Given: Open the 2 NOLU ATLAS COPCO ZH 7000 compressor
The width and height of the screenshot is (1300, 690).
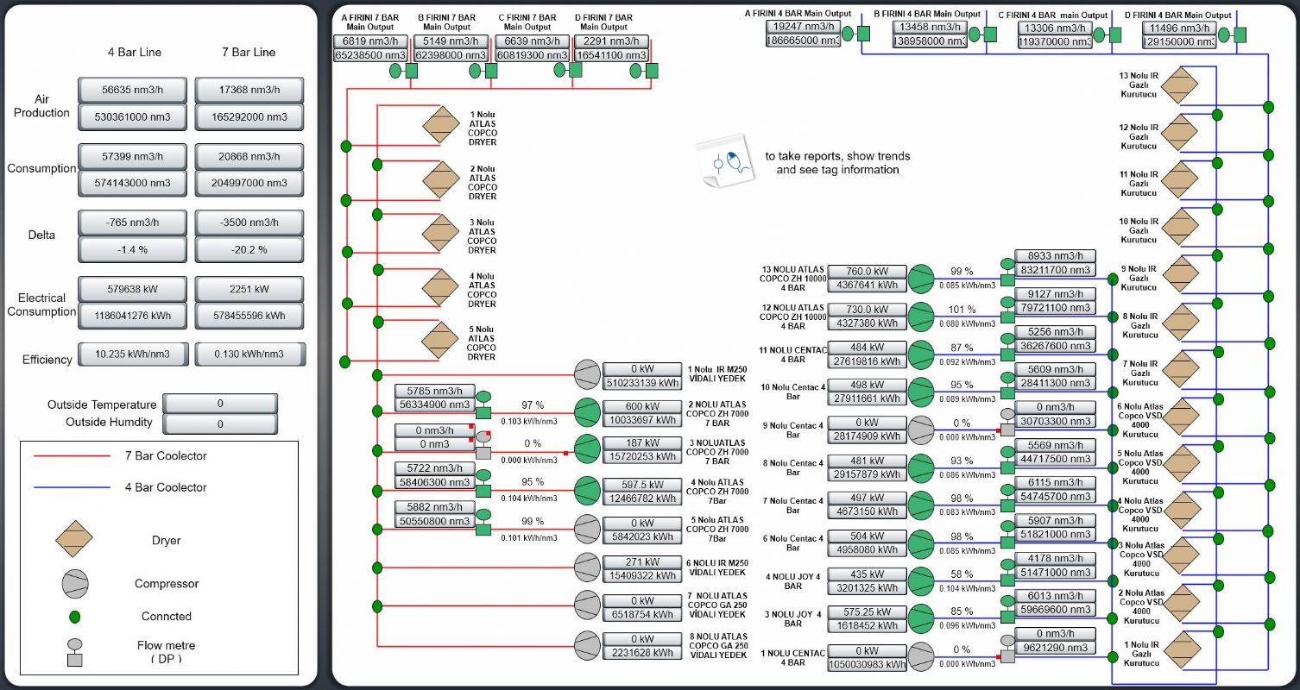Looking at the screenshot, I should 587,412.
